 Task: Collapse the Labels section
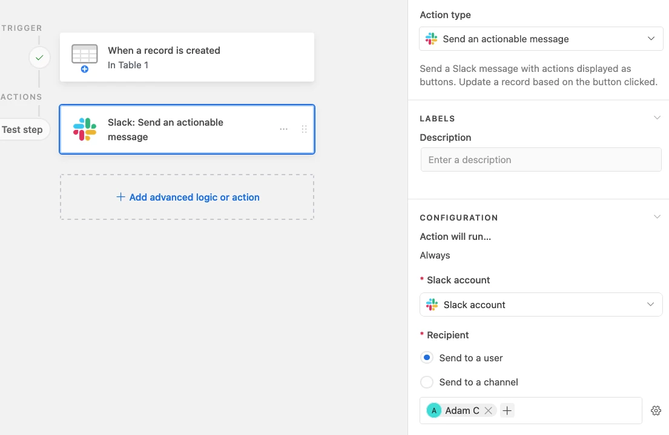click(657, 117)
